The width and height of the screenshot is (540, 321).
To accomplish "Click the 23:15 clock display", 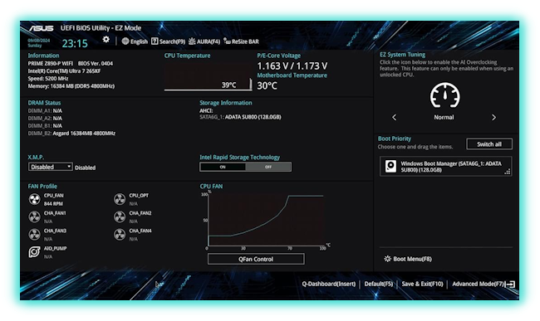I will (75, 43).
